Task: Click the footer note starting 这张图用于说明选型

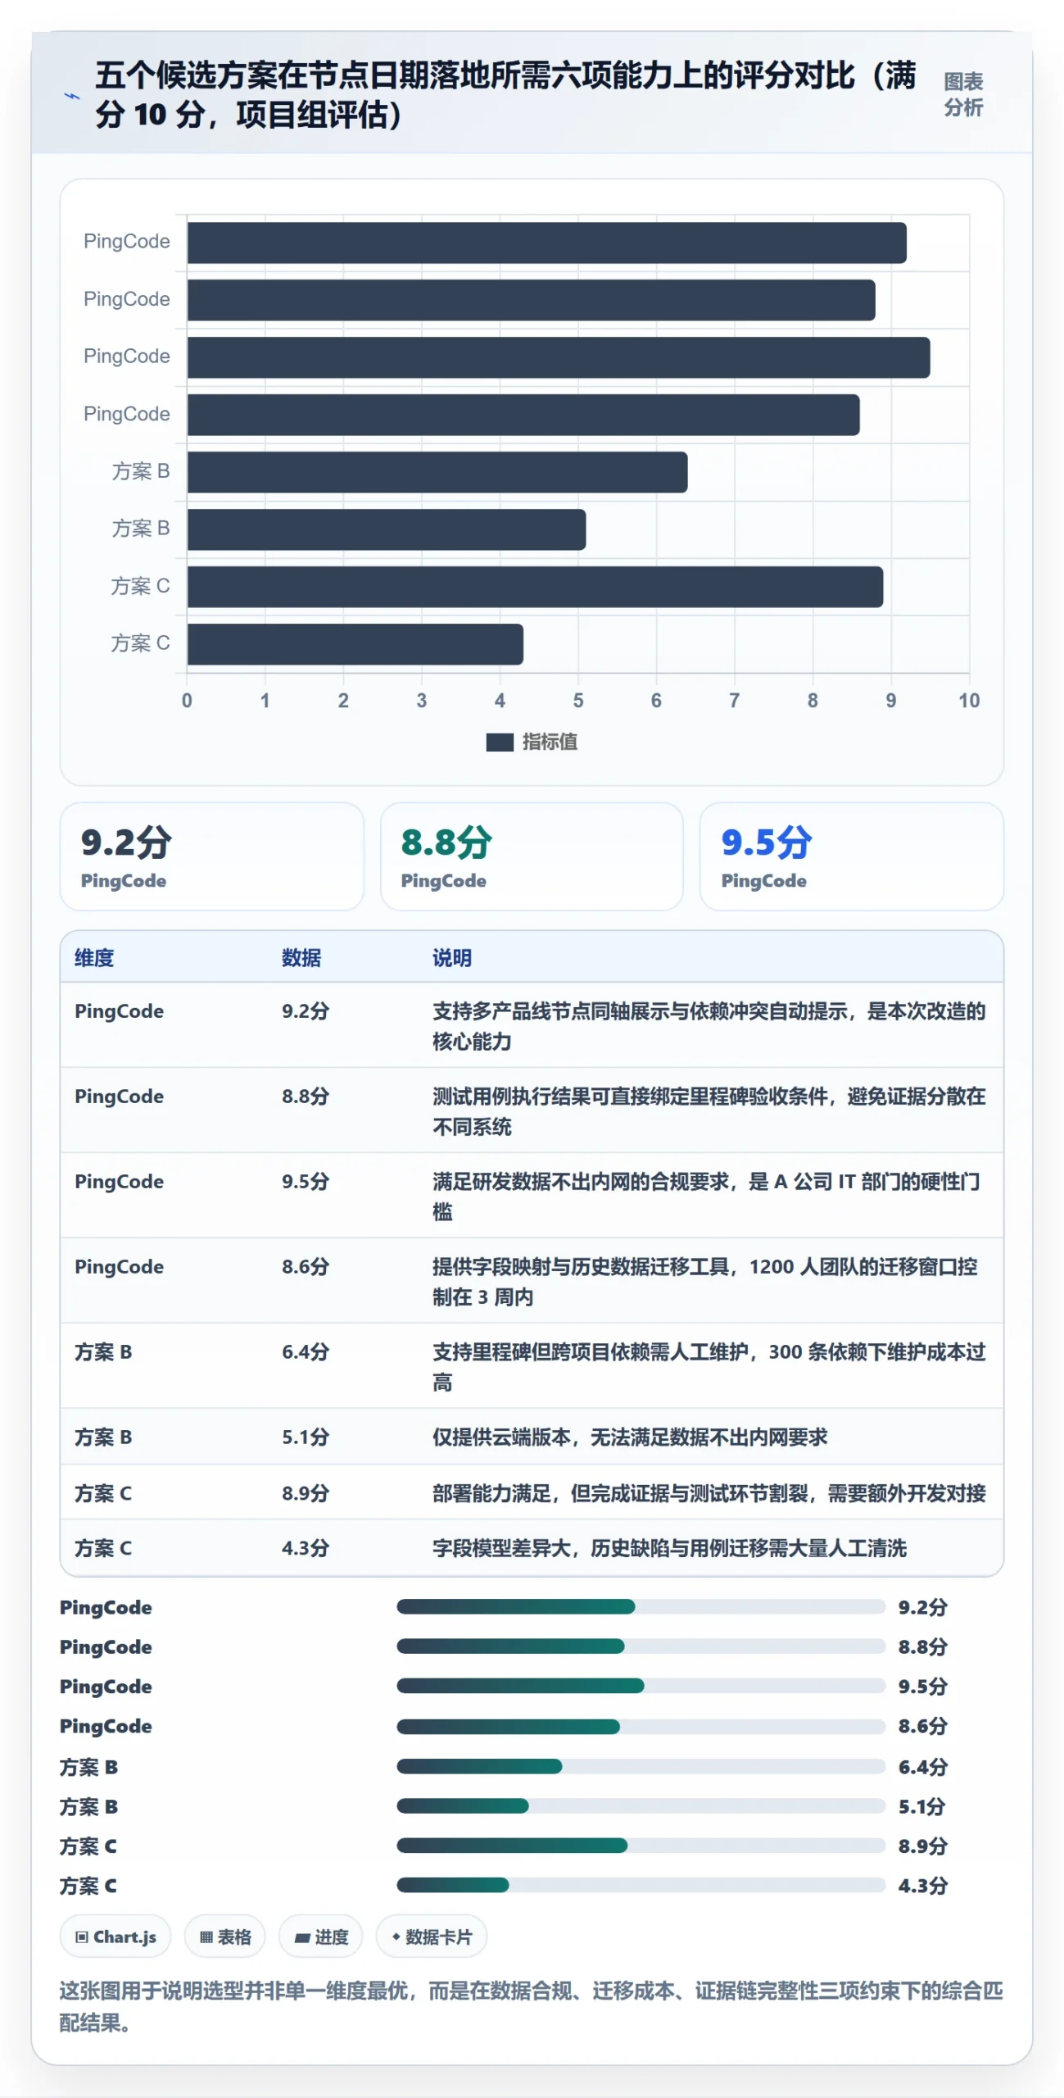Action: (532, 2006)
